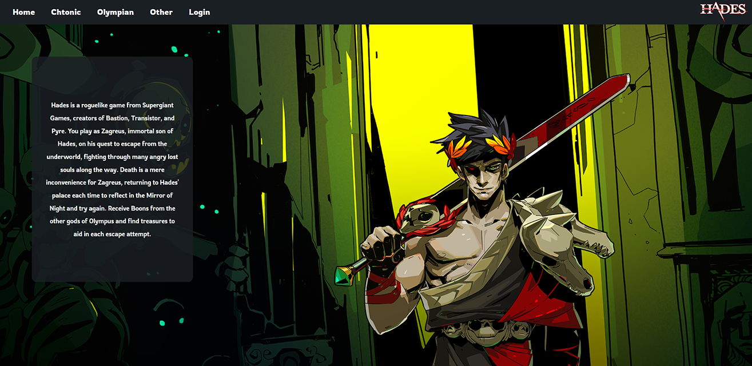Open the Olympian gods section

point(116,11)
